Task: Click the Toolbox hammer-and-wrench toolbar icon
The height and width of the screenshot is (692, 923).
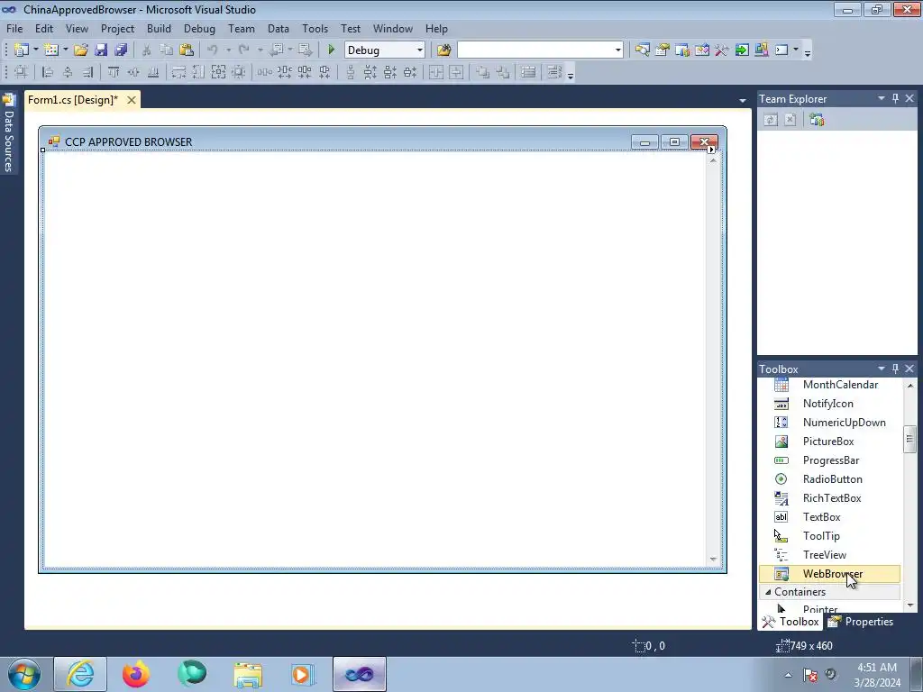Action: (x=722, y=50)
